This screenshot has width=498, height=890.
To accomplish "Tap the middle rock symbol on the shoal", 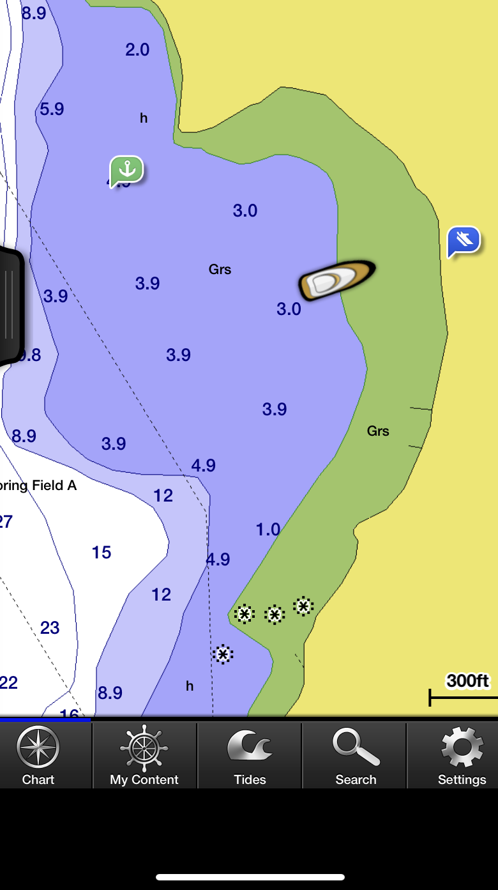I will coord(275,615).
